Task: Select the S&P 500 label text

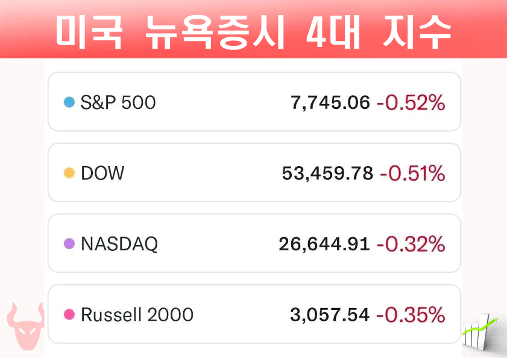Action: [x=118, y=102]
